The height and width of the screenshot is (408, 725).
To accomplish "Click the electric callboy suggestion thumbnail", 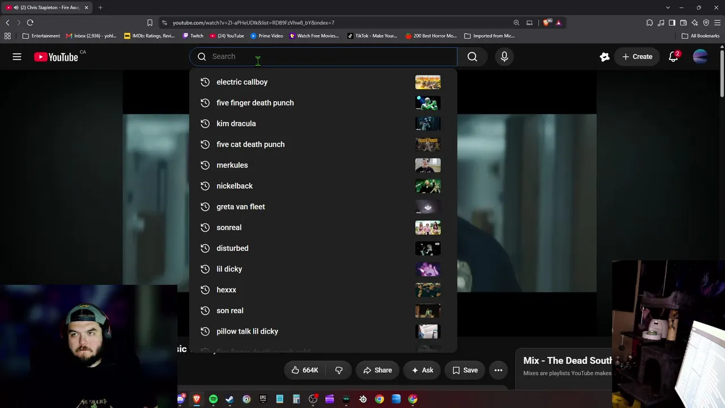I will [428, 82].
